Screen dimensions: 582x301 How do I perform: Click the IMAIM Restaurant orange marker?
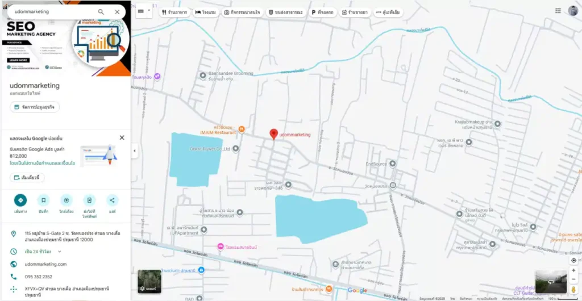[x=242, y=129]
